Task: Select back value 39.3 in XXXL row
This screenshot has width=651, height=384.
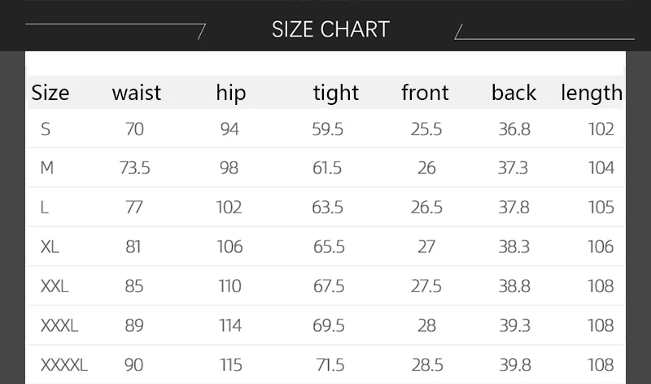Action: [x=513, y=326]
